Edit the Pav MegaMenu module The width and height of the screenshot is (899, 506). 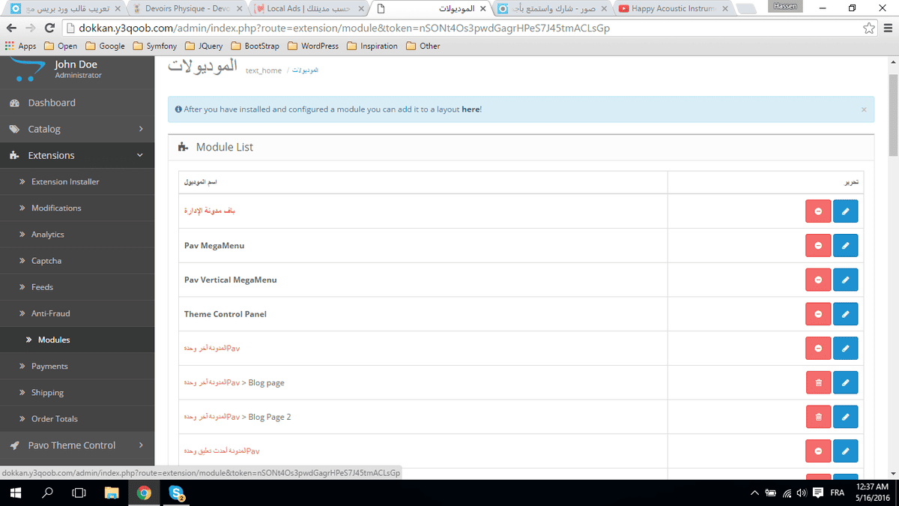pos(845,245)
